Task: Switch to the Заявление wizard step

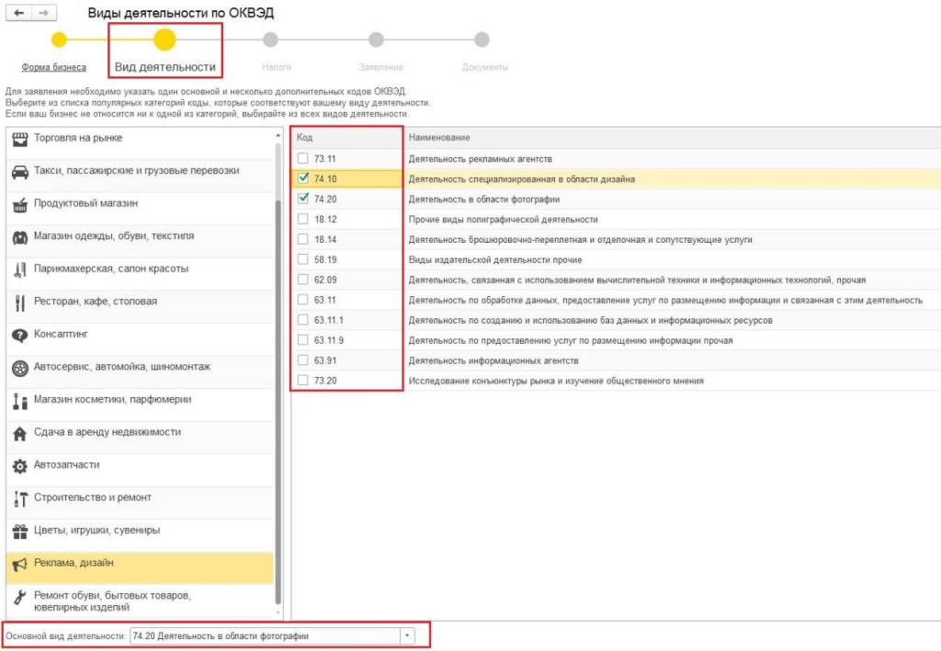Action: point(375,67)
